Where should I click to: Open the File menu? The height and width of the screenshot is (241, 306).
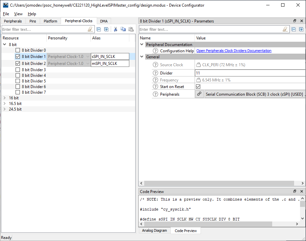[x=6, y=14]
